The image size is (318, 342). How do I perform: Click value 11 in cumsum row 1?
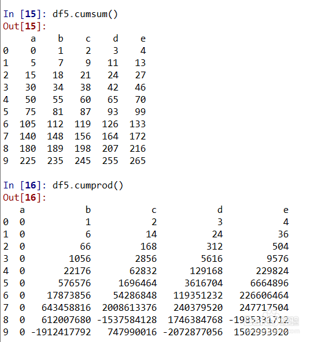113,63
